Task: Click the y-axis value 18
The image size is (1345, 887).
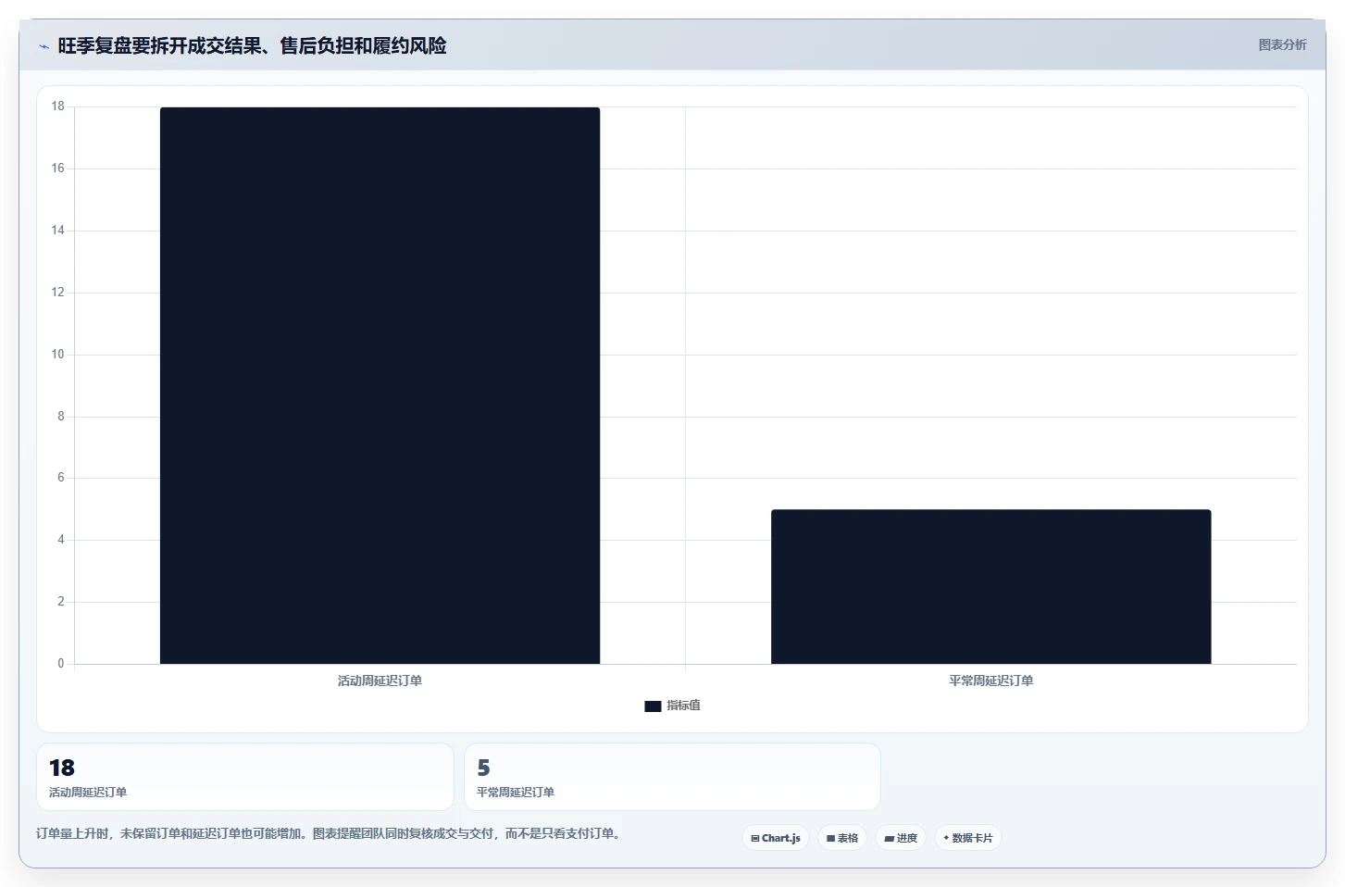Action: pos(57,106)
